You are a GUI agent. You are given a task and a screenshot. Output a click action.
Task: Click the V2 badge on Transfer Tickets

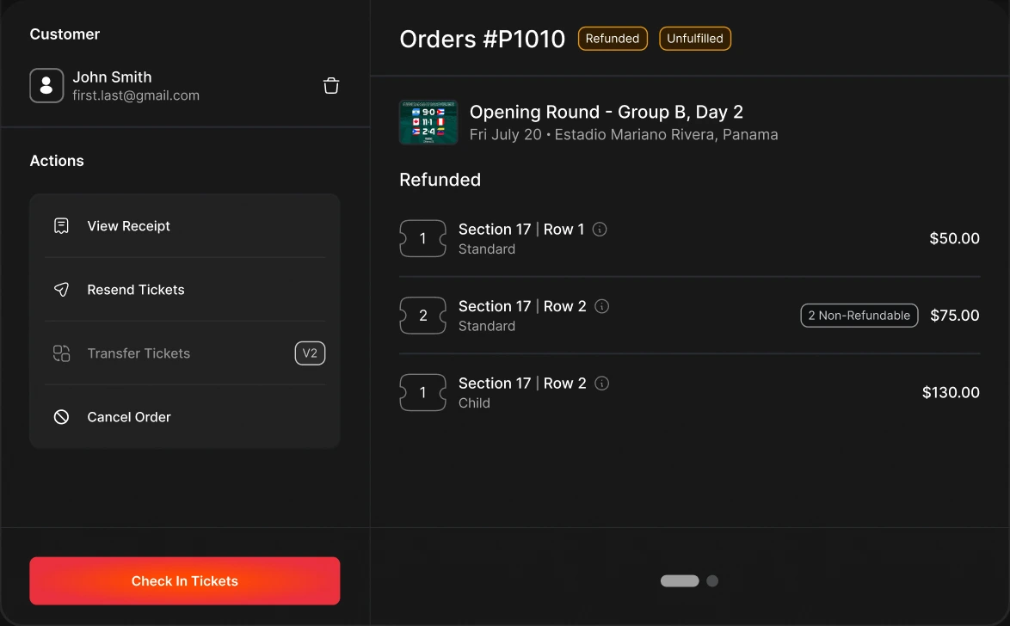tap(310, 353)
